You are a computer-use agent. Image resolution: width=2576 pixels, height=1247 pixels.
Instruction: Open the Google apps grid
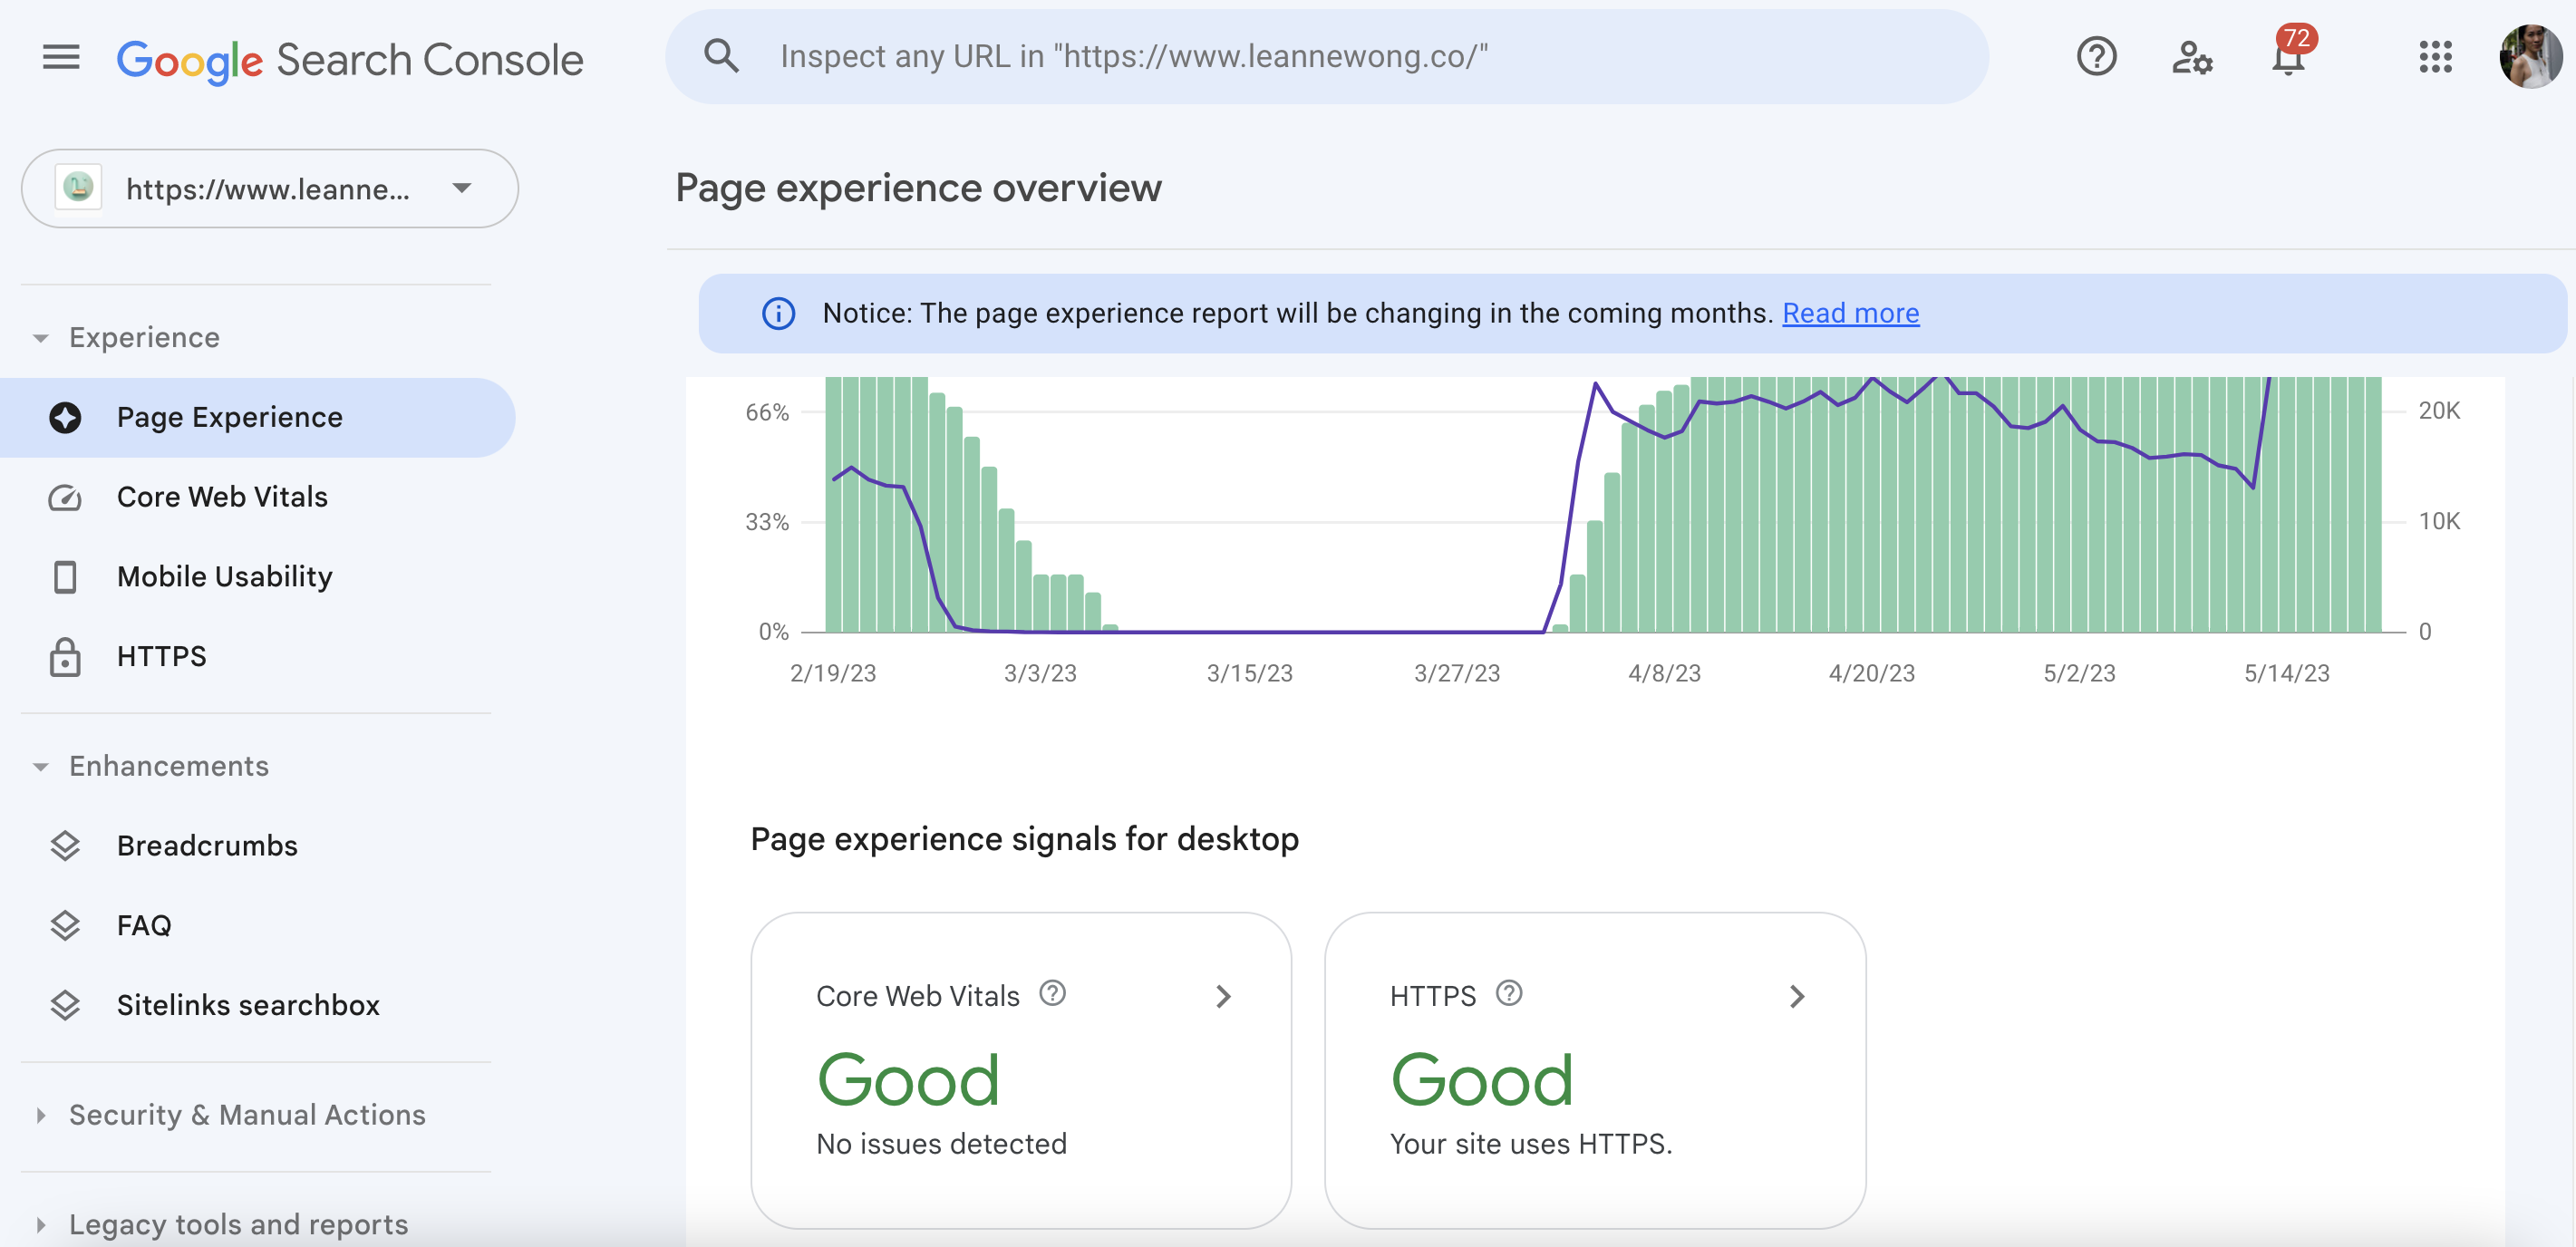click(x=2435, y=57)
